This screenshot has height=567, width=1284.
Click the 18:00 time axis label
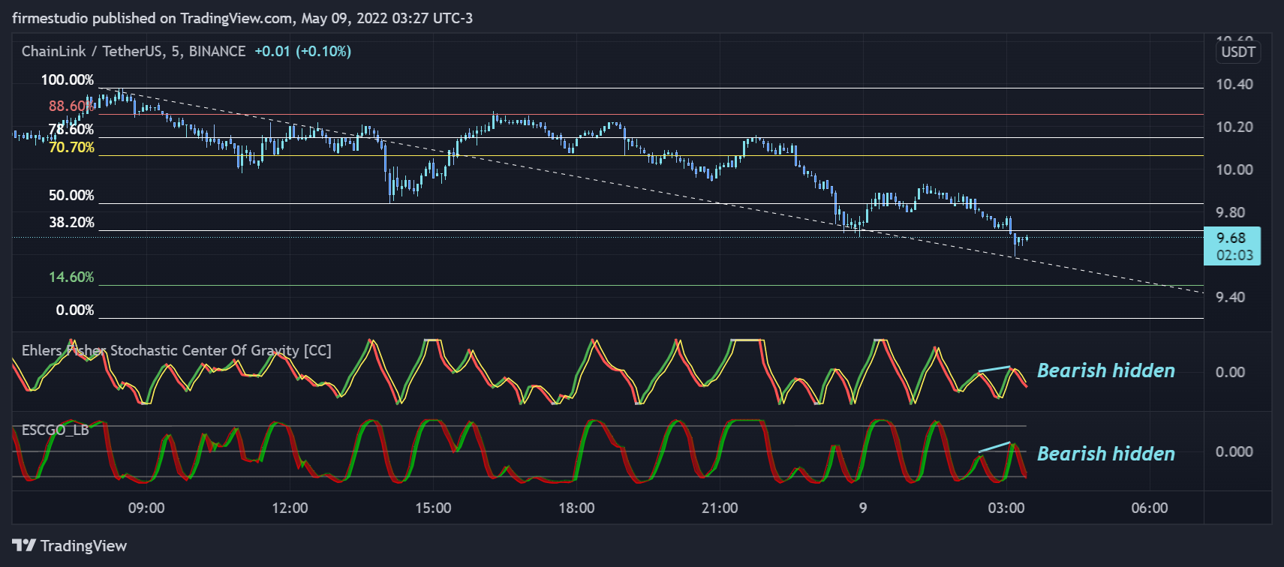click(x=576, y=508)
